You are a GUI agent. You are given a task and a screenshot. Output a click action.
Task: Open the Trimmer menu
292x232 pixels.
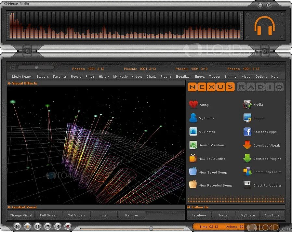pyautogui.click(x=231, y=76)
